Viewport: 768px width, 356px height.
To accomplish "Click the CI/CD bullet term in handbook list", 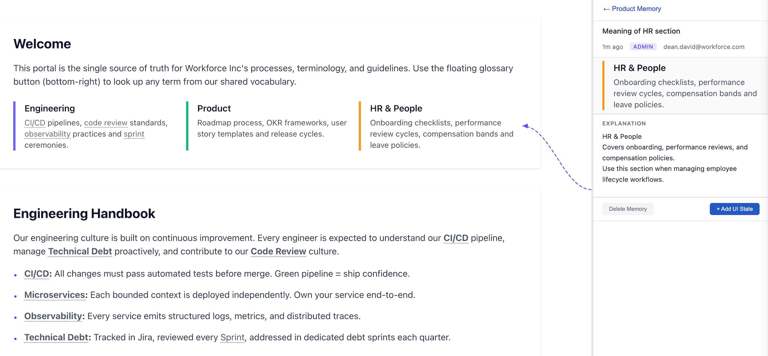I will 36,274.
